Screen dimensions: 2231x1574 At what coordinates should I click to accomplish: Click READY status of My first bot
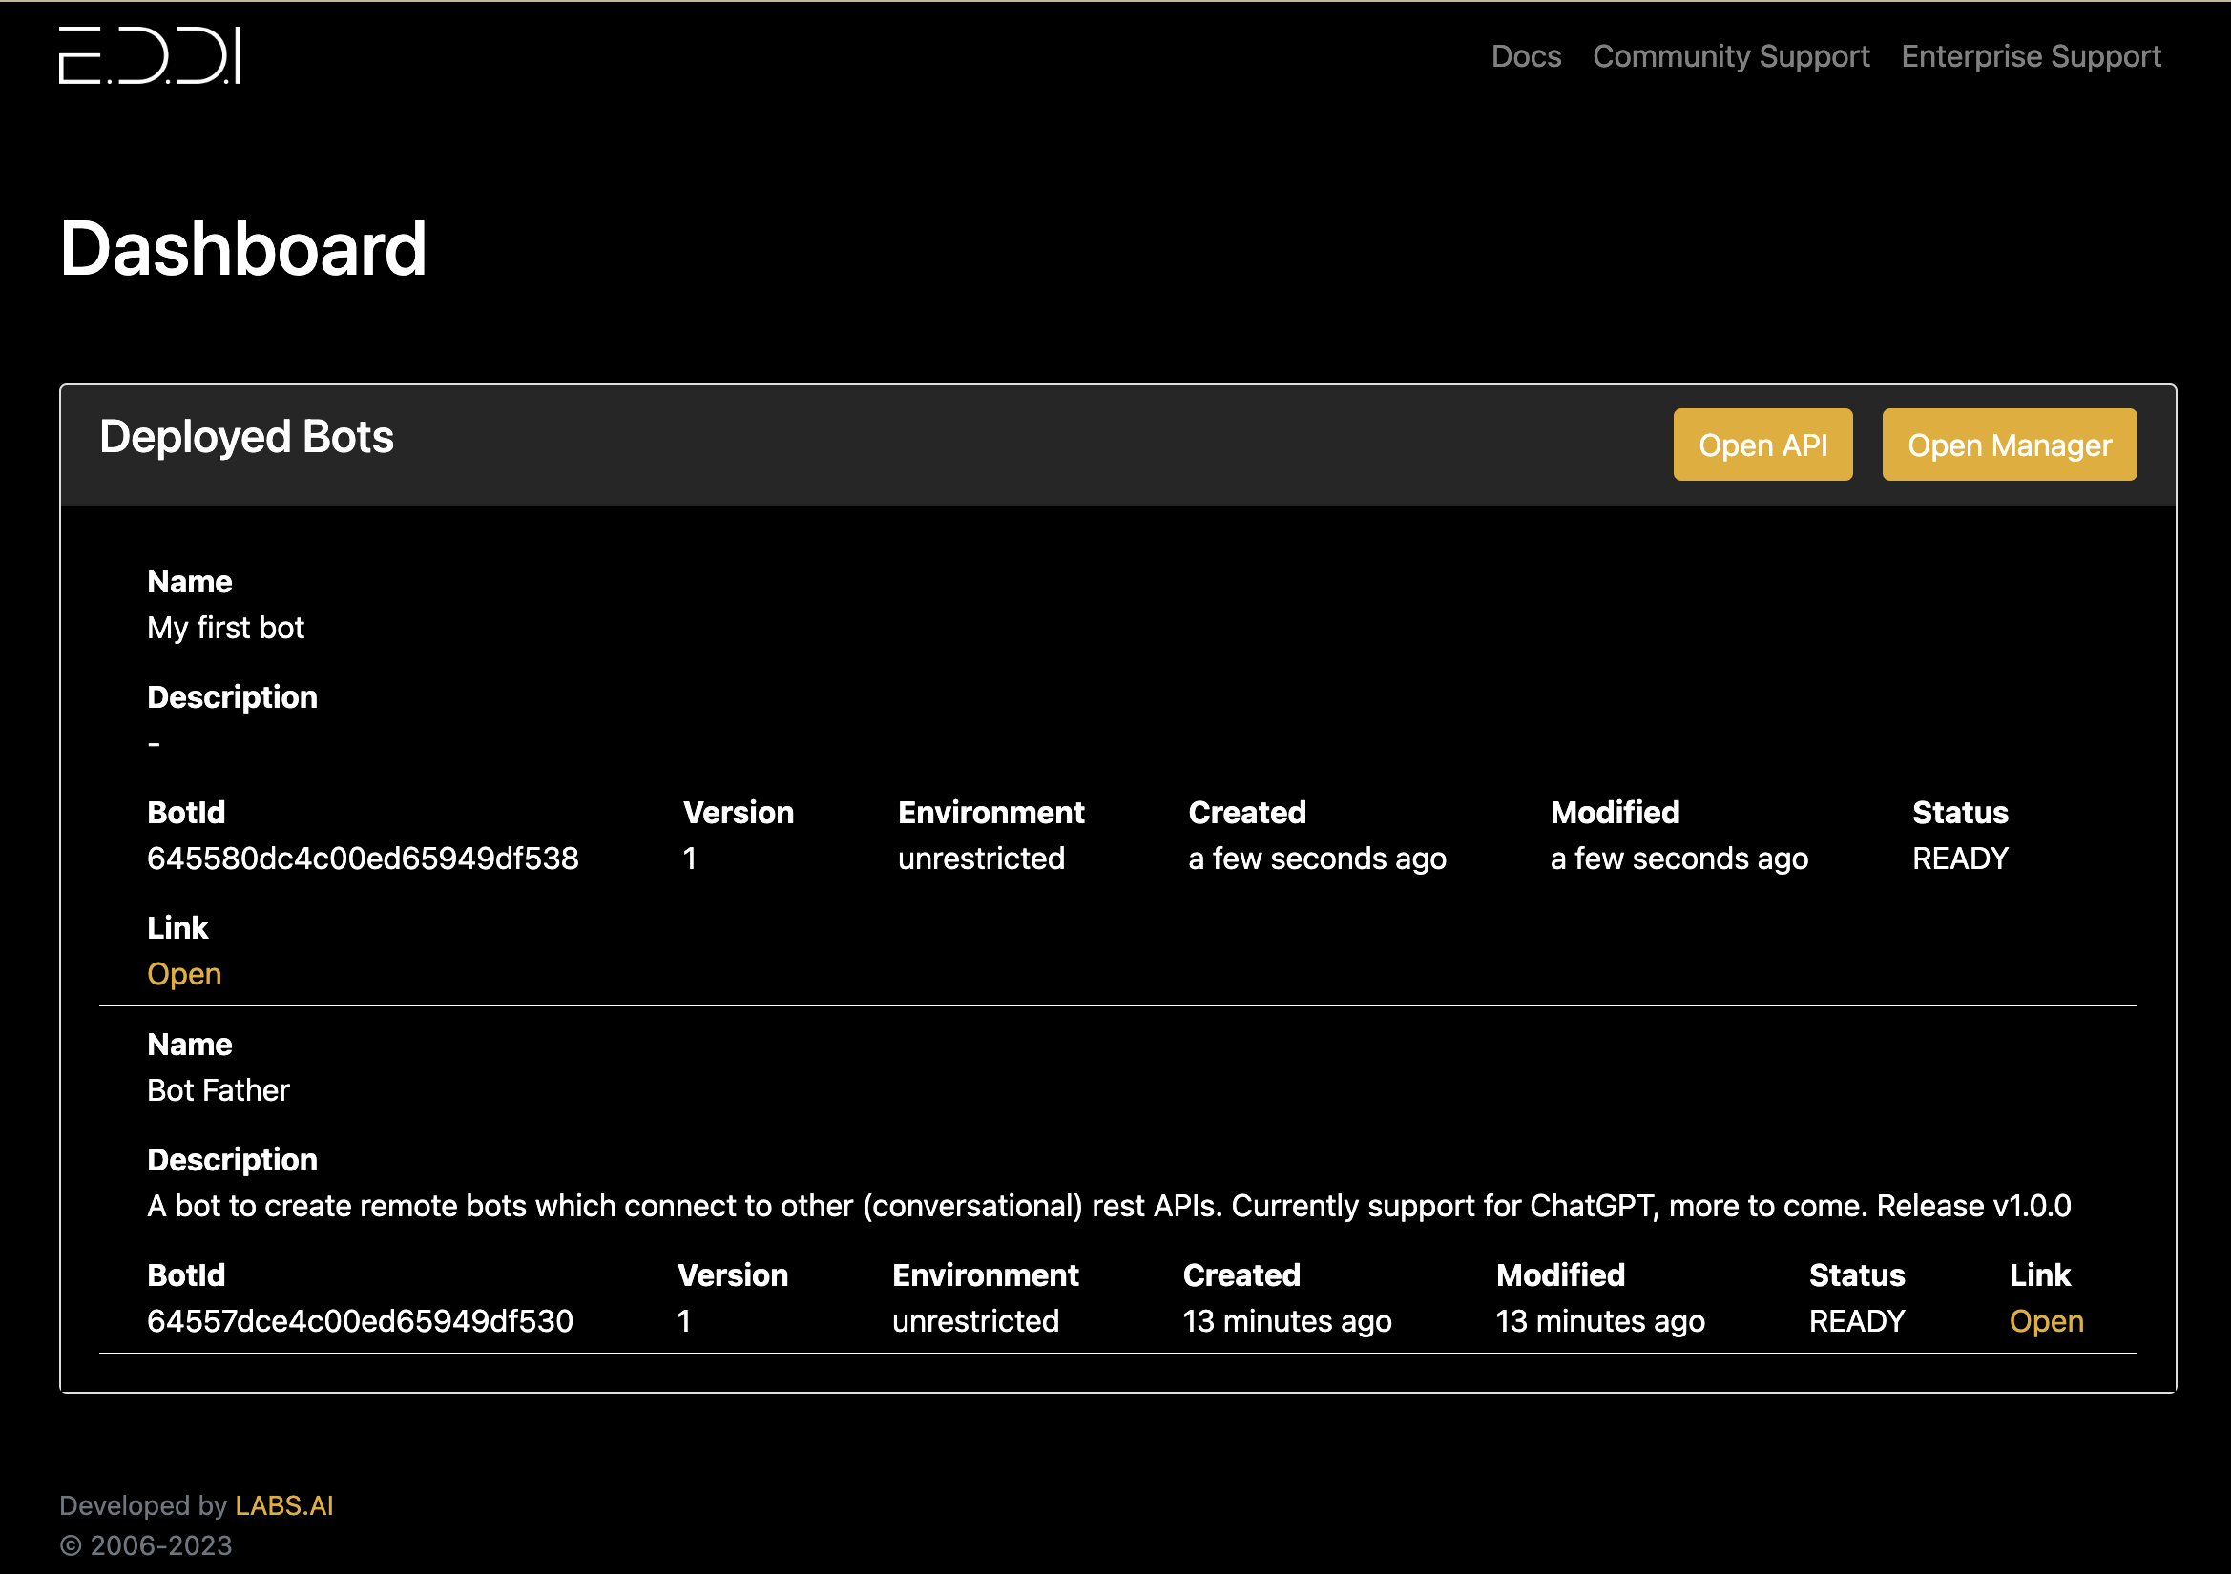coord(1959,858)
